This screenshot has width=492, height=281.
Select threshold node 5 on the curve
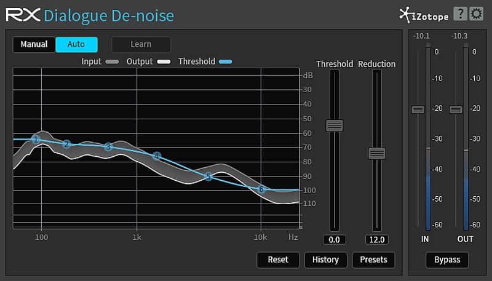pyautogui.click(x=208, y=177)
